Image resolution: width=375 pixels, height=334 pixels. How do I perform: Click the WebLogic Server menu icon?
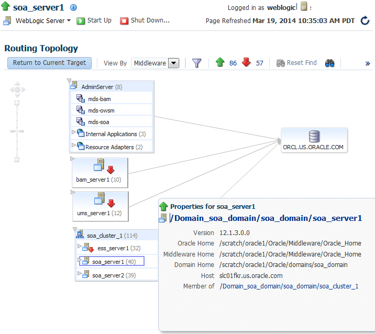click(x=7, y=21)
